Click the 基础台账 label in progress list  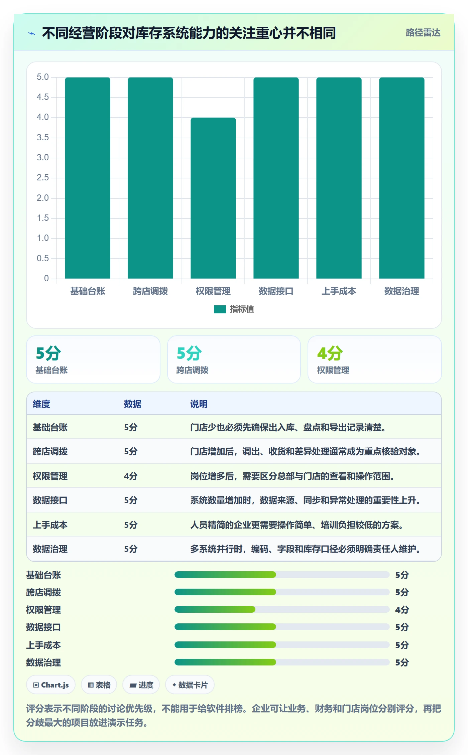pos(43,575)
